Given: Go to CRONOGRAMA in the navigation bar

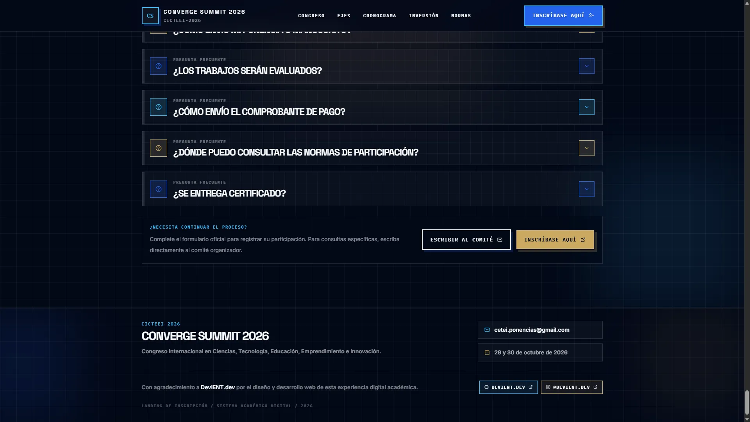Looking at the screenshot, I should click(379, 16).
